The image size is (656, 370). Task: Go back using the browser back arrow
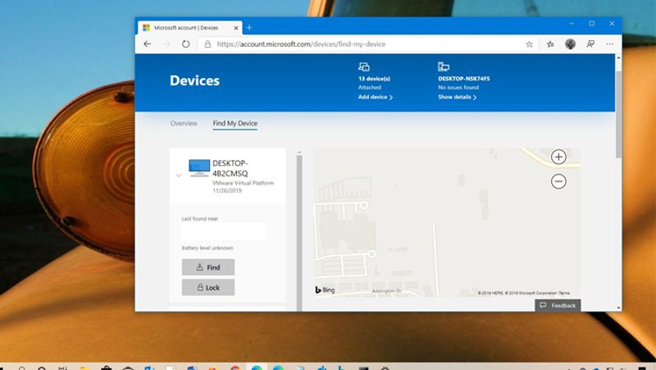coord(148,44)
